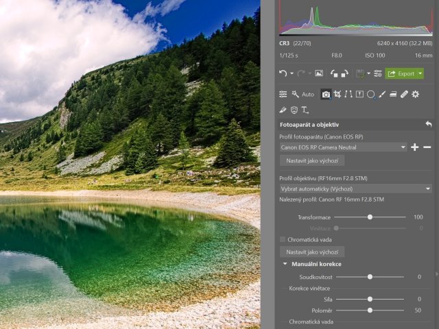The width and height of the screenshot is (439, 329).
Task: Open the Export dropdown arrow
Action: click(420, 73)
